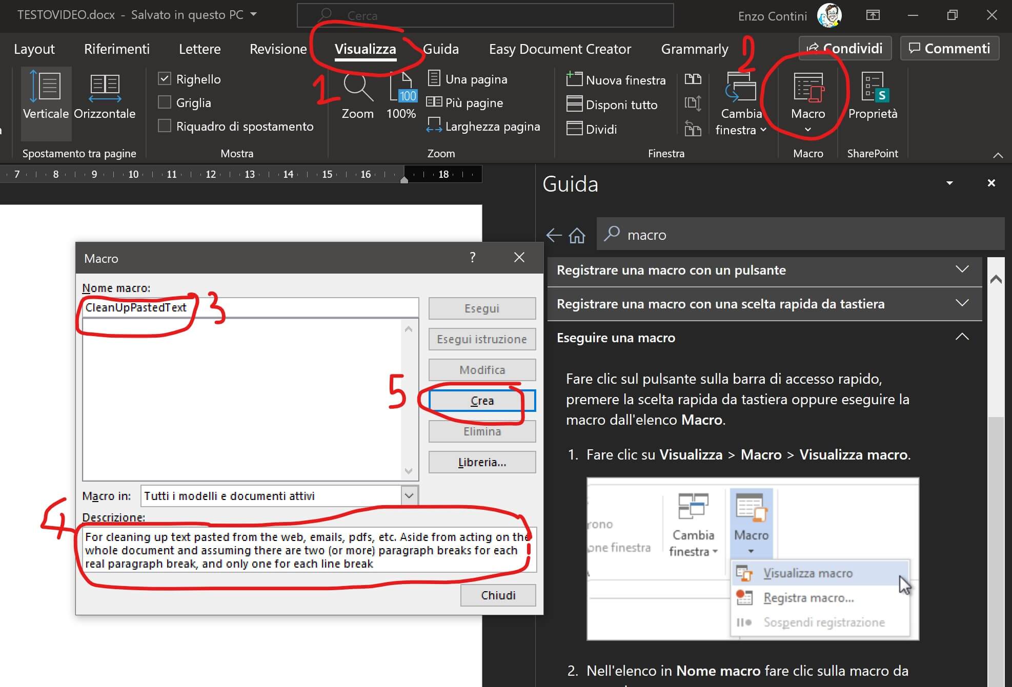Open the Riferimenti ribbon tab
The width and height of the screenshot is (1012, 687).
coord(117,49)
